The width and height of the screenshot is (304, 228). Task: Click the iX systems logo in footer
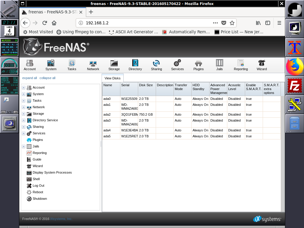[x=267, y=219]
